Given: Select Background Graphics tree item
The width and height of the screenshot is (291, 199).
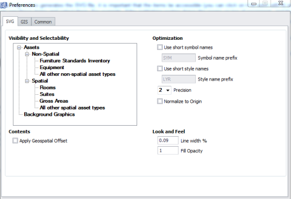Looking at the screenshot, I should click(49, 114).
